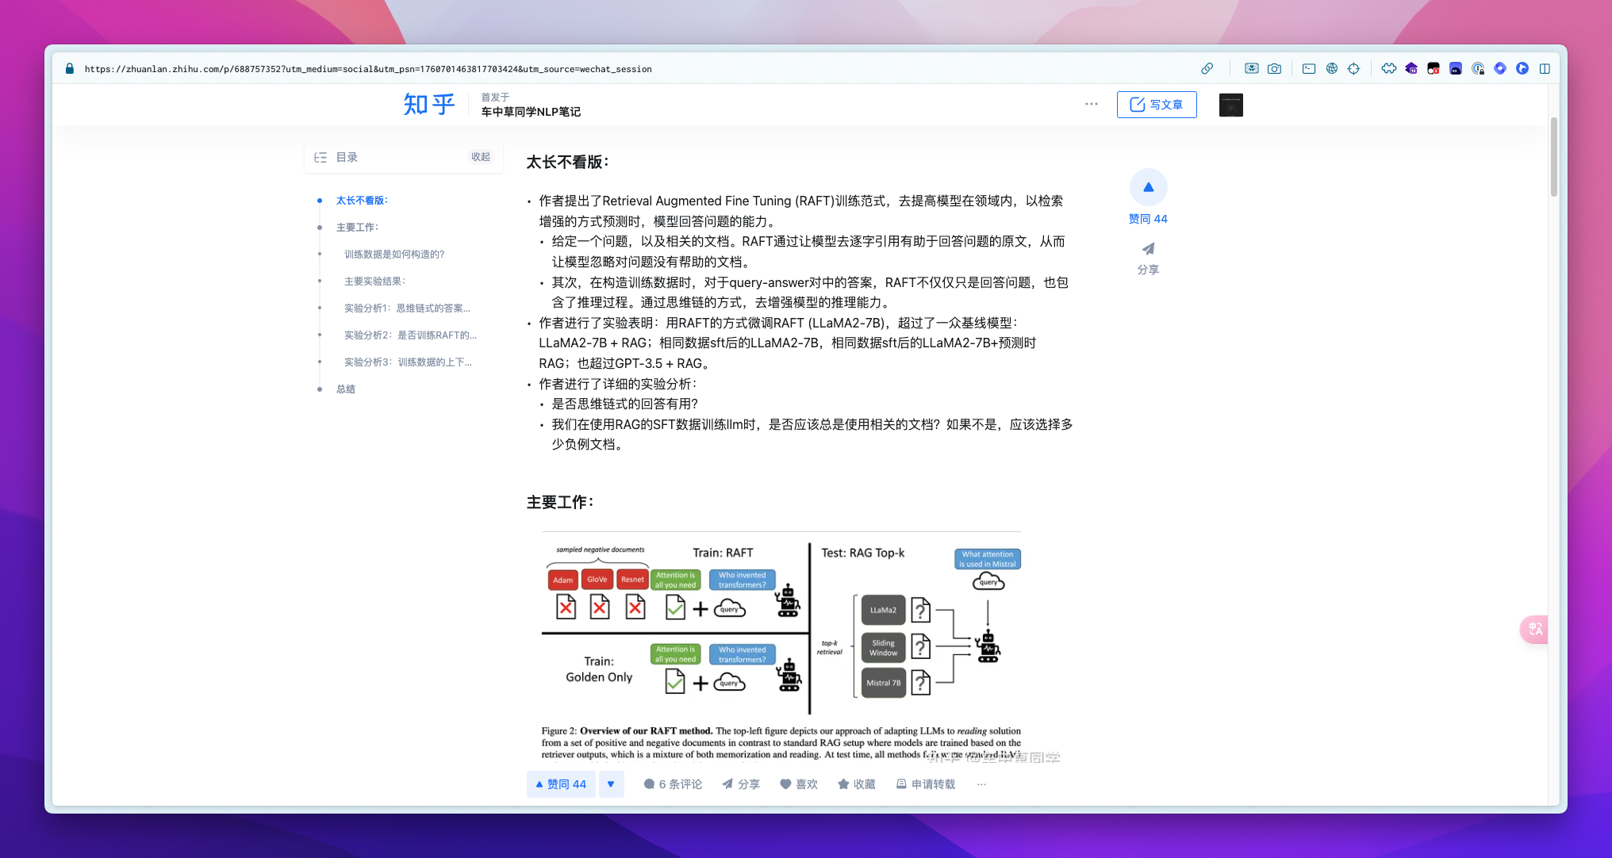Image resolution: width=1612 pixels, height=858 pixels.
Task: Click the extensions puzzle piece icon
Action: click(x=1388, y=69)
